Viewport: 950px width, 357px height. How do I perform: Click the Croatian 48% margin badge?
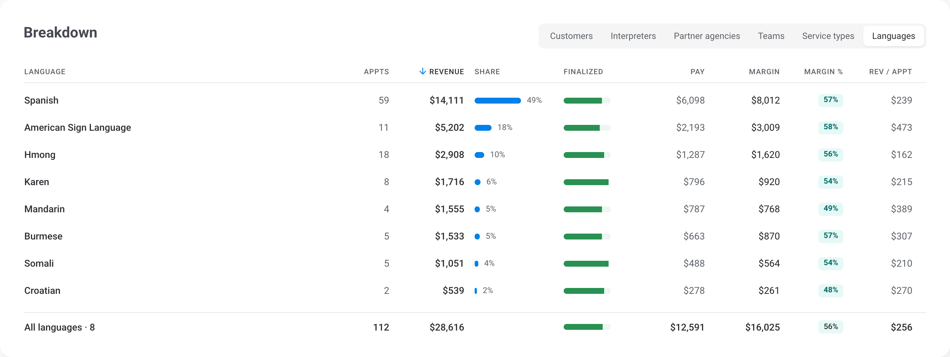tap(830, 291)
